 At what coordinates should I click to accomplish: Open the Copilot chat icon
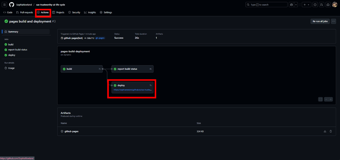[291, 4]
